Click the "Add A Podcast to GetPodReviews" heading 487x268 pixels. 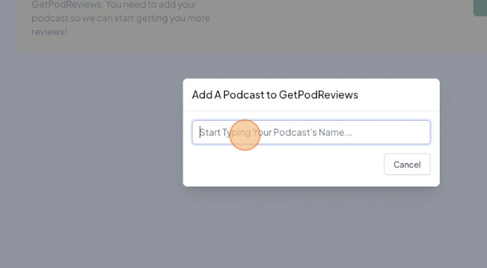275,94
